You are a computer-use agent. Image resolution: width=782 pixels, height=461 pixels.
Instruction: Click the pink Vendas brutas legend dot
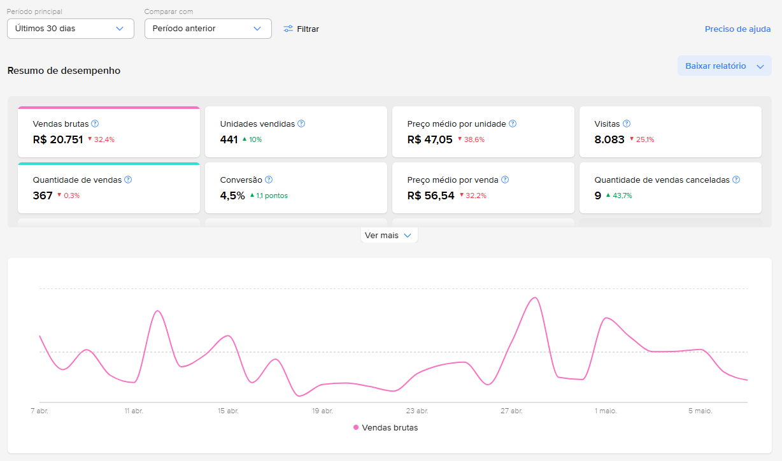point(356,427)
